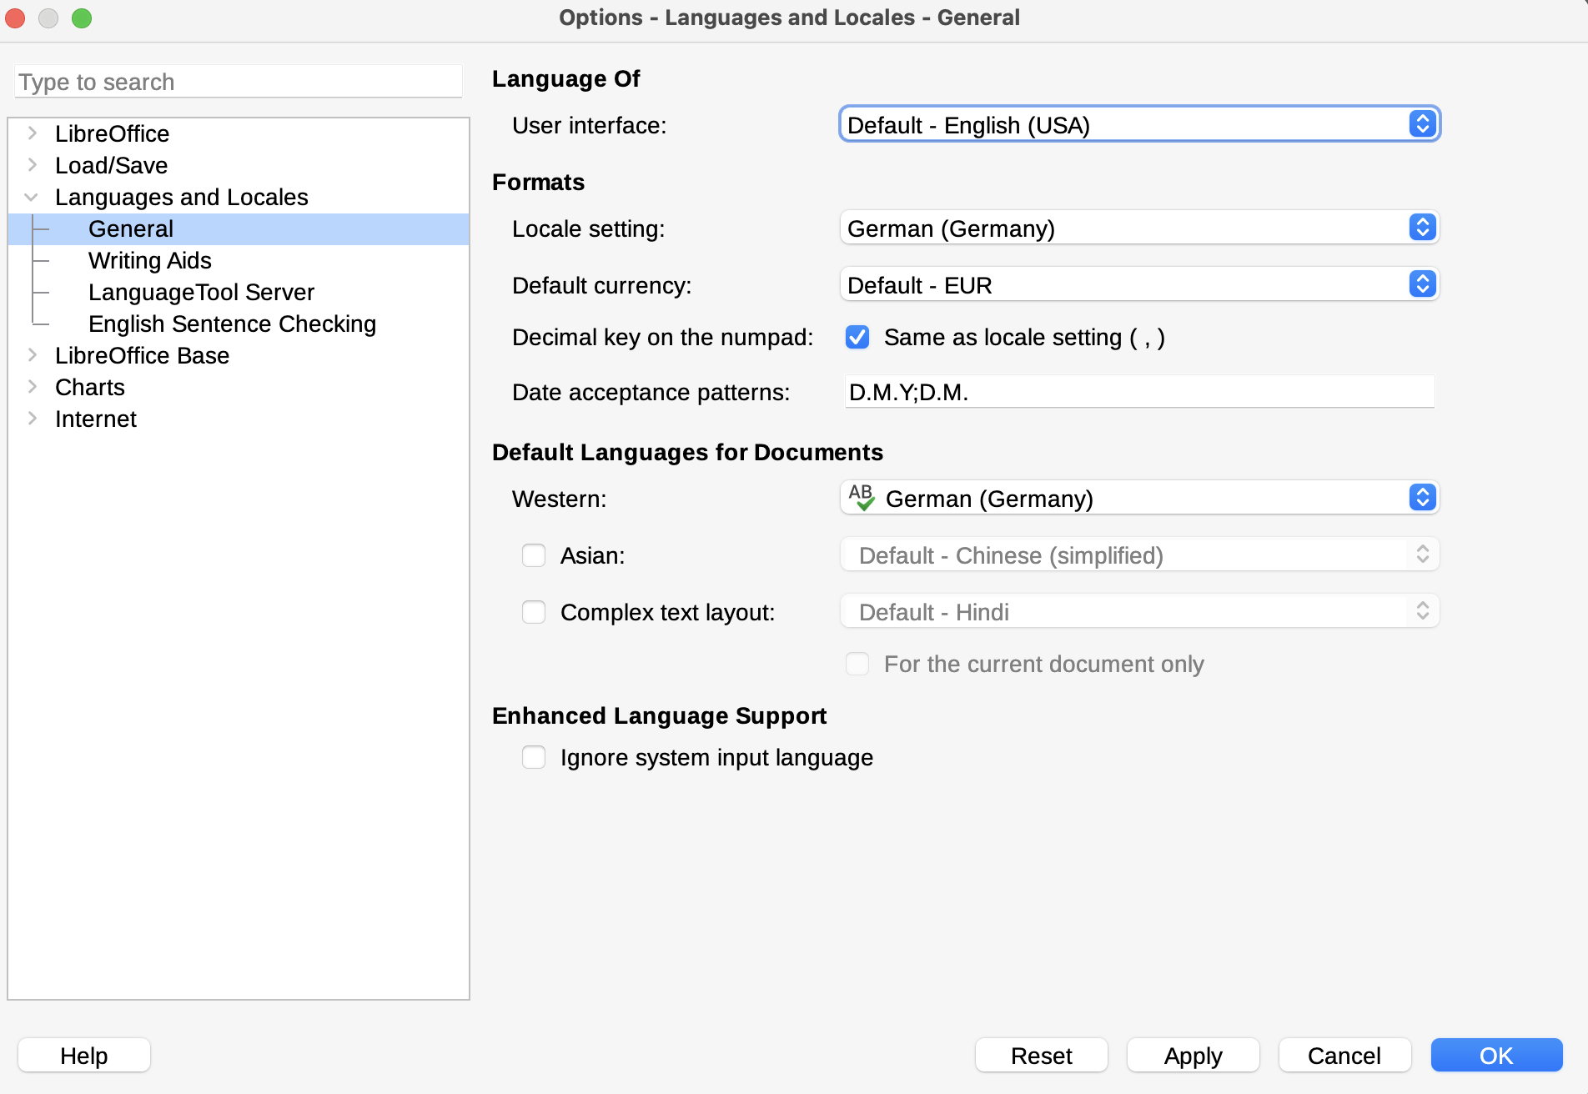Select the Internet tree entry
1588x1094 pixels.
pos(96,419)
